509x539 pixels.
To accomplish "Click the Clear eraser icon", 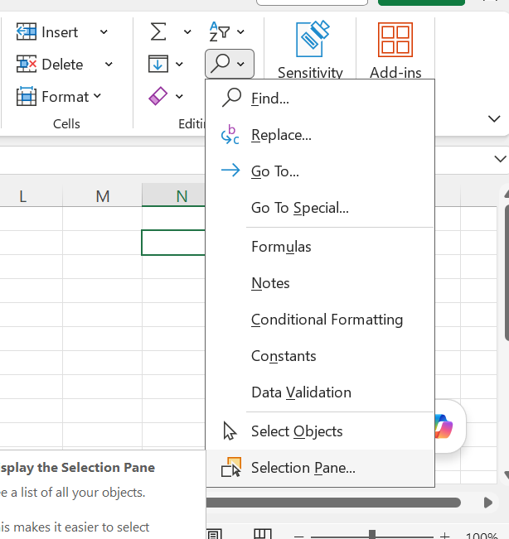I will 158,96.
